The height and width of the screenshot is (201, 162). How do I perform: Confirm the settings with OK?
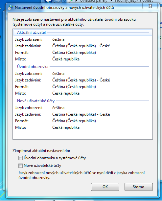pos(105,187)
